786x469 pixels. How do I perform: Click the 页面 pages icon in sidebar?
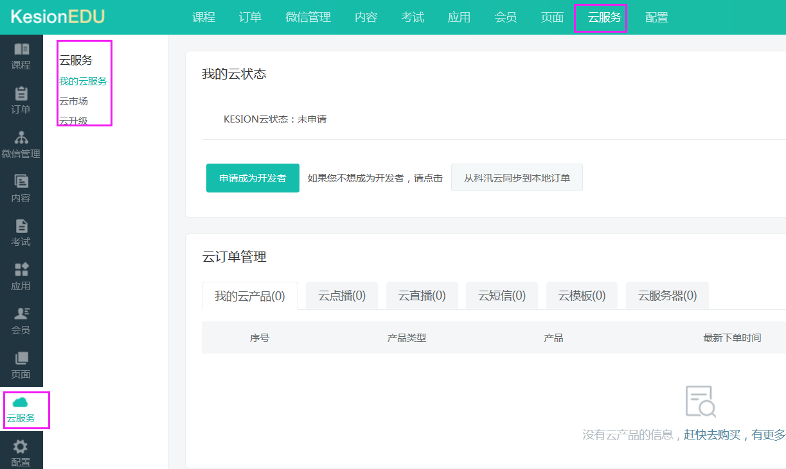click(x=21, y=358)
